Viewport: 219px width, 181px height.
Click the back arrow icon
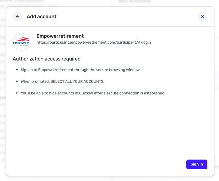pos(18,17)
